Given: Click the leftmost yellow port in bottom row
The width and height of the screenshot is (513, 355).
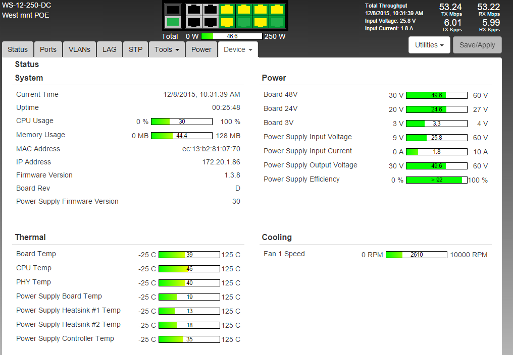Looking at the screenshot, I should tap(227, 22).
